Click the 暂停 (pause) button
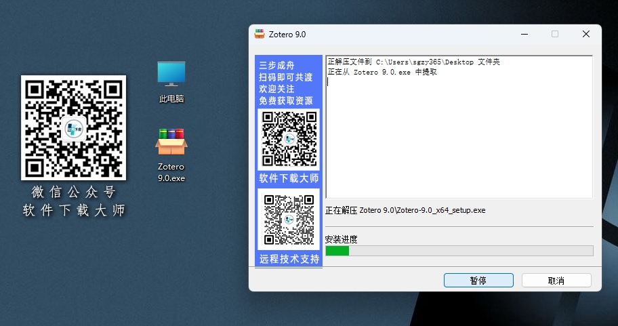Image resolution: width=618 pixels, height=326 pixels. coord(478,281)
